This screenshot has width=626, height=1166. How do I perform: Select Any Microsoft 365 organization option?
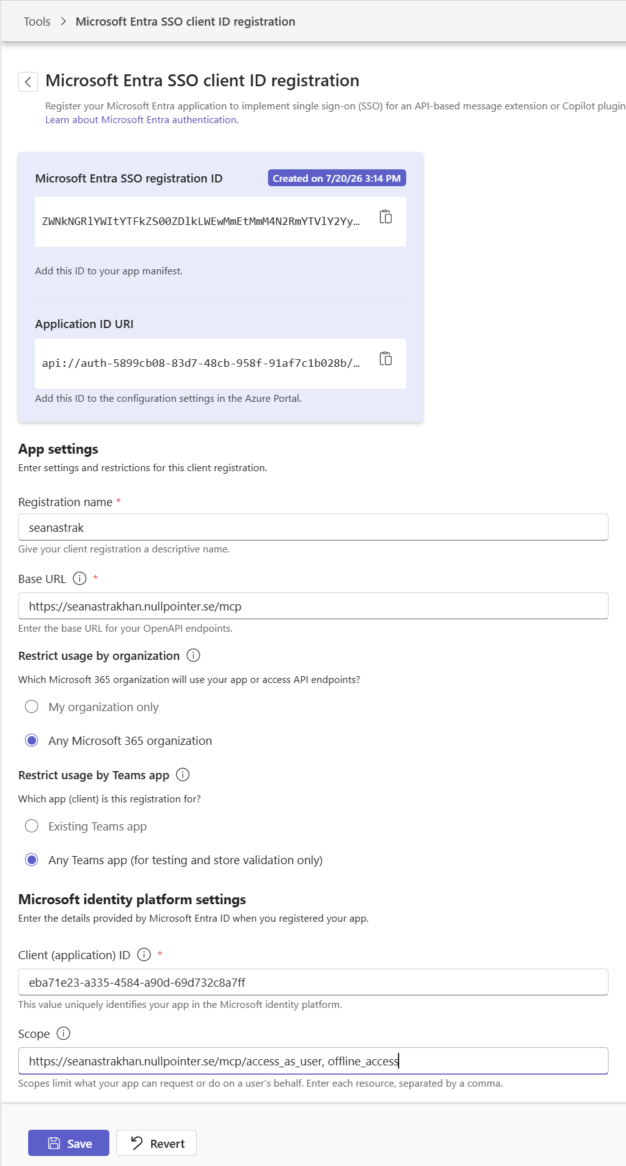pos(32,740)
